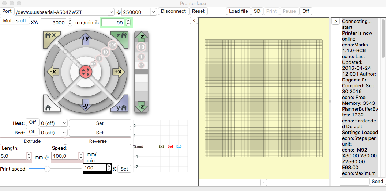Click the Reverse button
This screenshot has height=191, width=386.
click(x=98, y=141)
